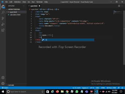
Task: Open File Explorer from taskbar
Action: [62, 92]
